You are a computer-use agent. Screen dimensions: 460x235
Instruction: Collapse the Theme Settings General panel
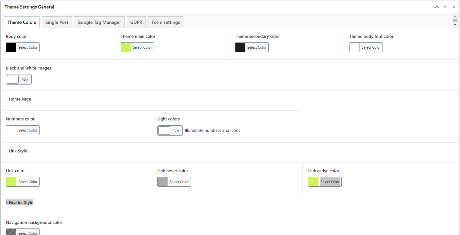pyautogui.click(x=454, y=7)
